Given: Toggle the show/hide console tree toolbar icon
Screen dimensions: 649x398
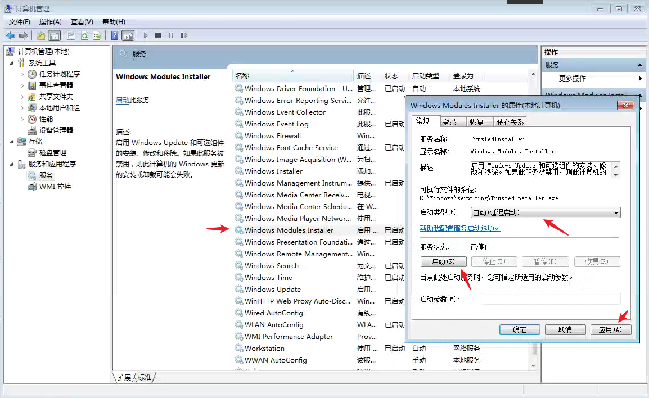Looking at the screenshot, I should 54,35.
